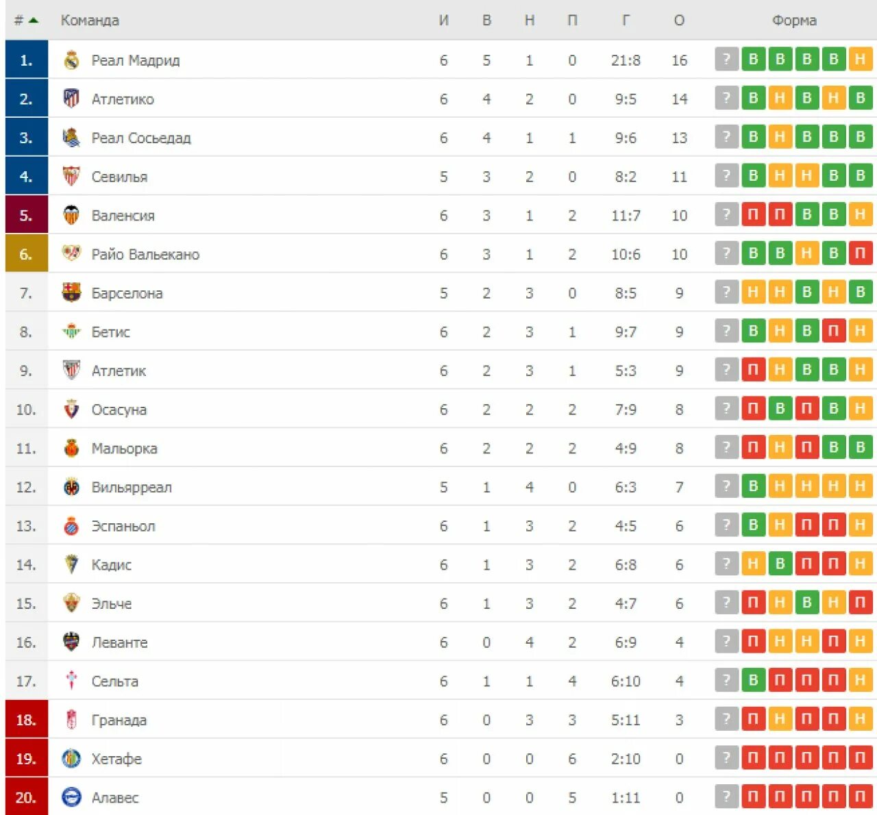Click the Форма column header

(794, 21)
